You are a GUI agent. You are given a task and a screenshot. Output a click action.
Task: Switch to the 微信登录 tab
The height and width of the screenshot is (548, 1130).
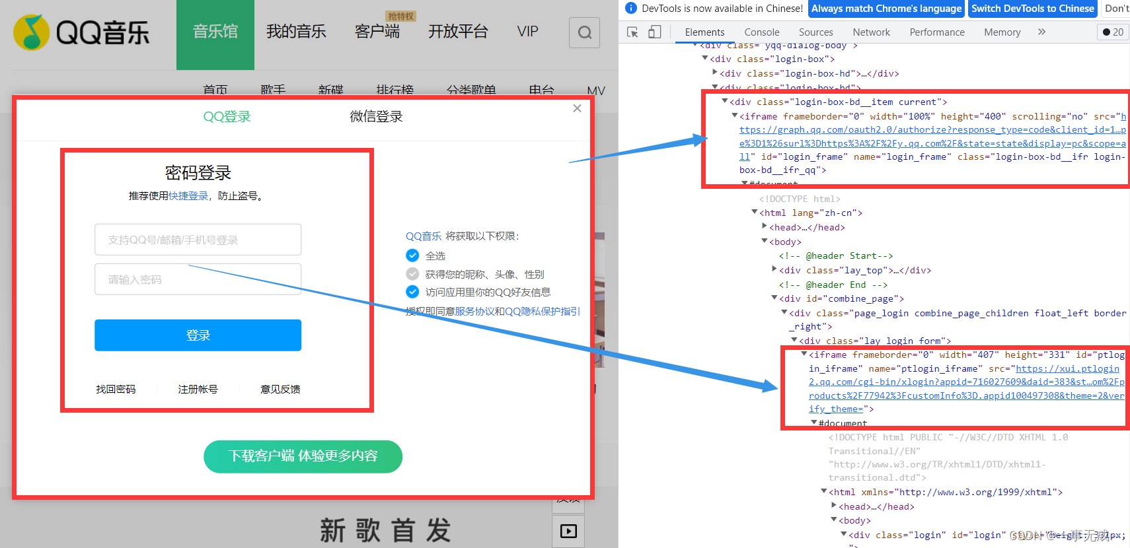pyautogui.click(x=376, y=117)
